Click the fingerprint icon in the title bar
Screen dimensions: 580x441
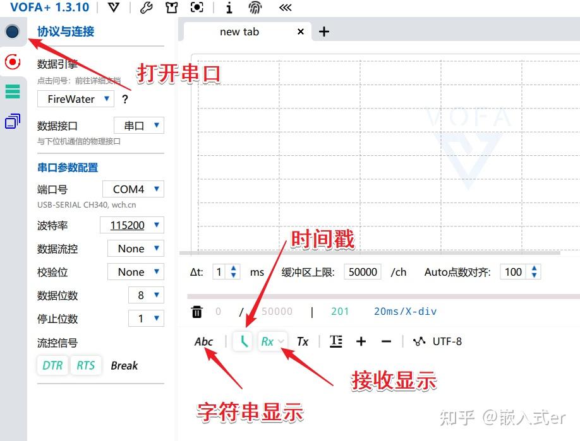255,8
